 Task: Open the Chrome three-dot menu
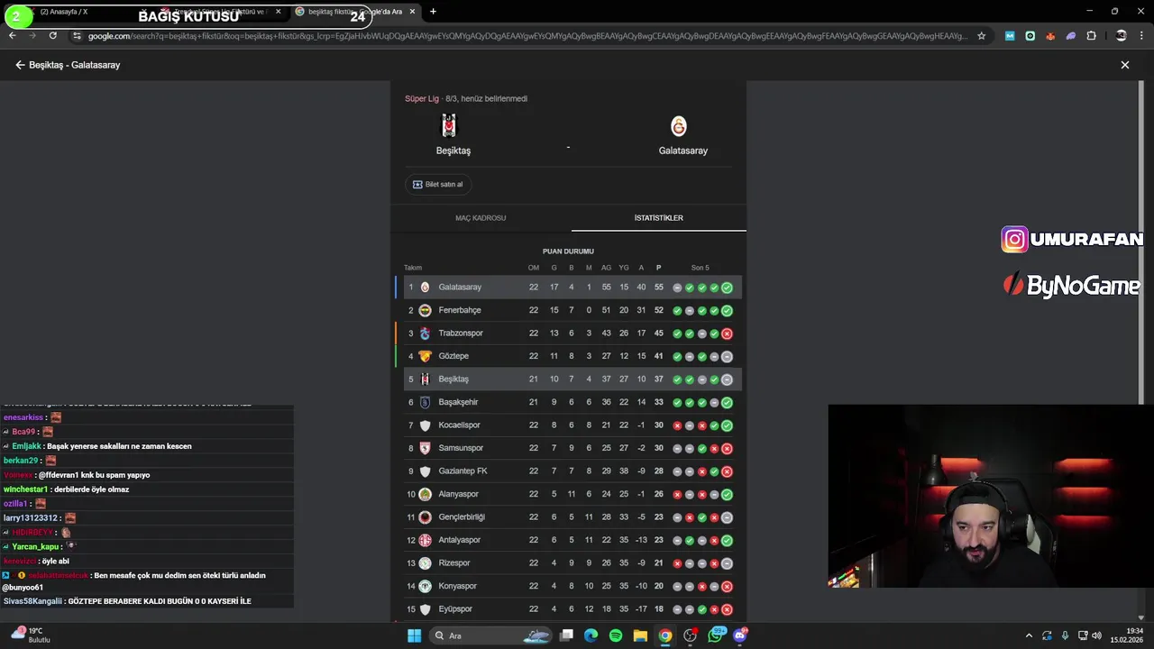click(x=1141, y=36)
